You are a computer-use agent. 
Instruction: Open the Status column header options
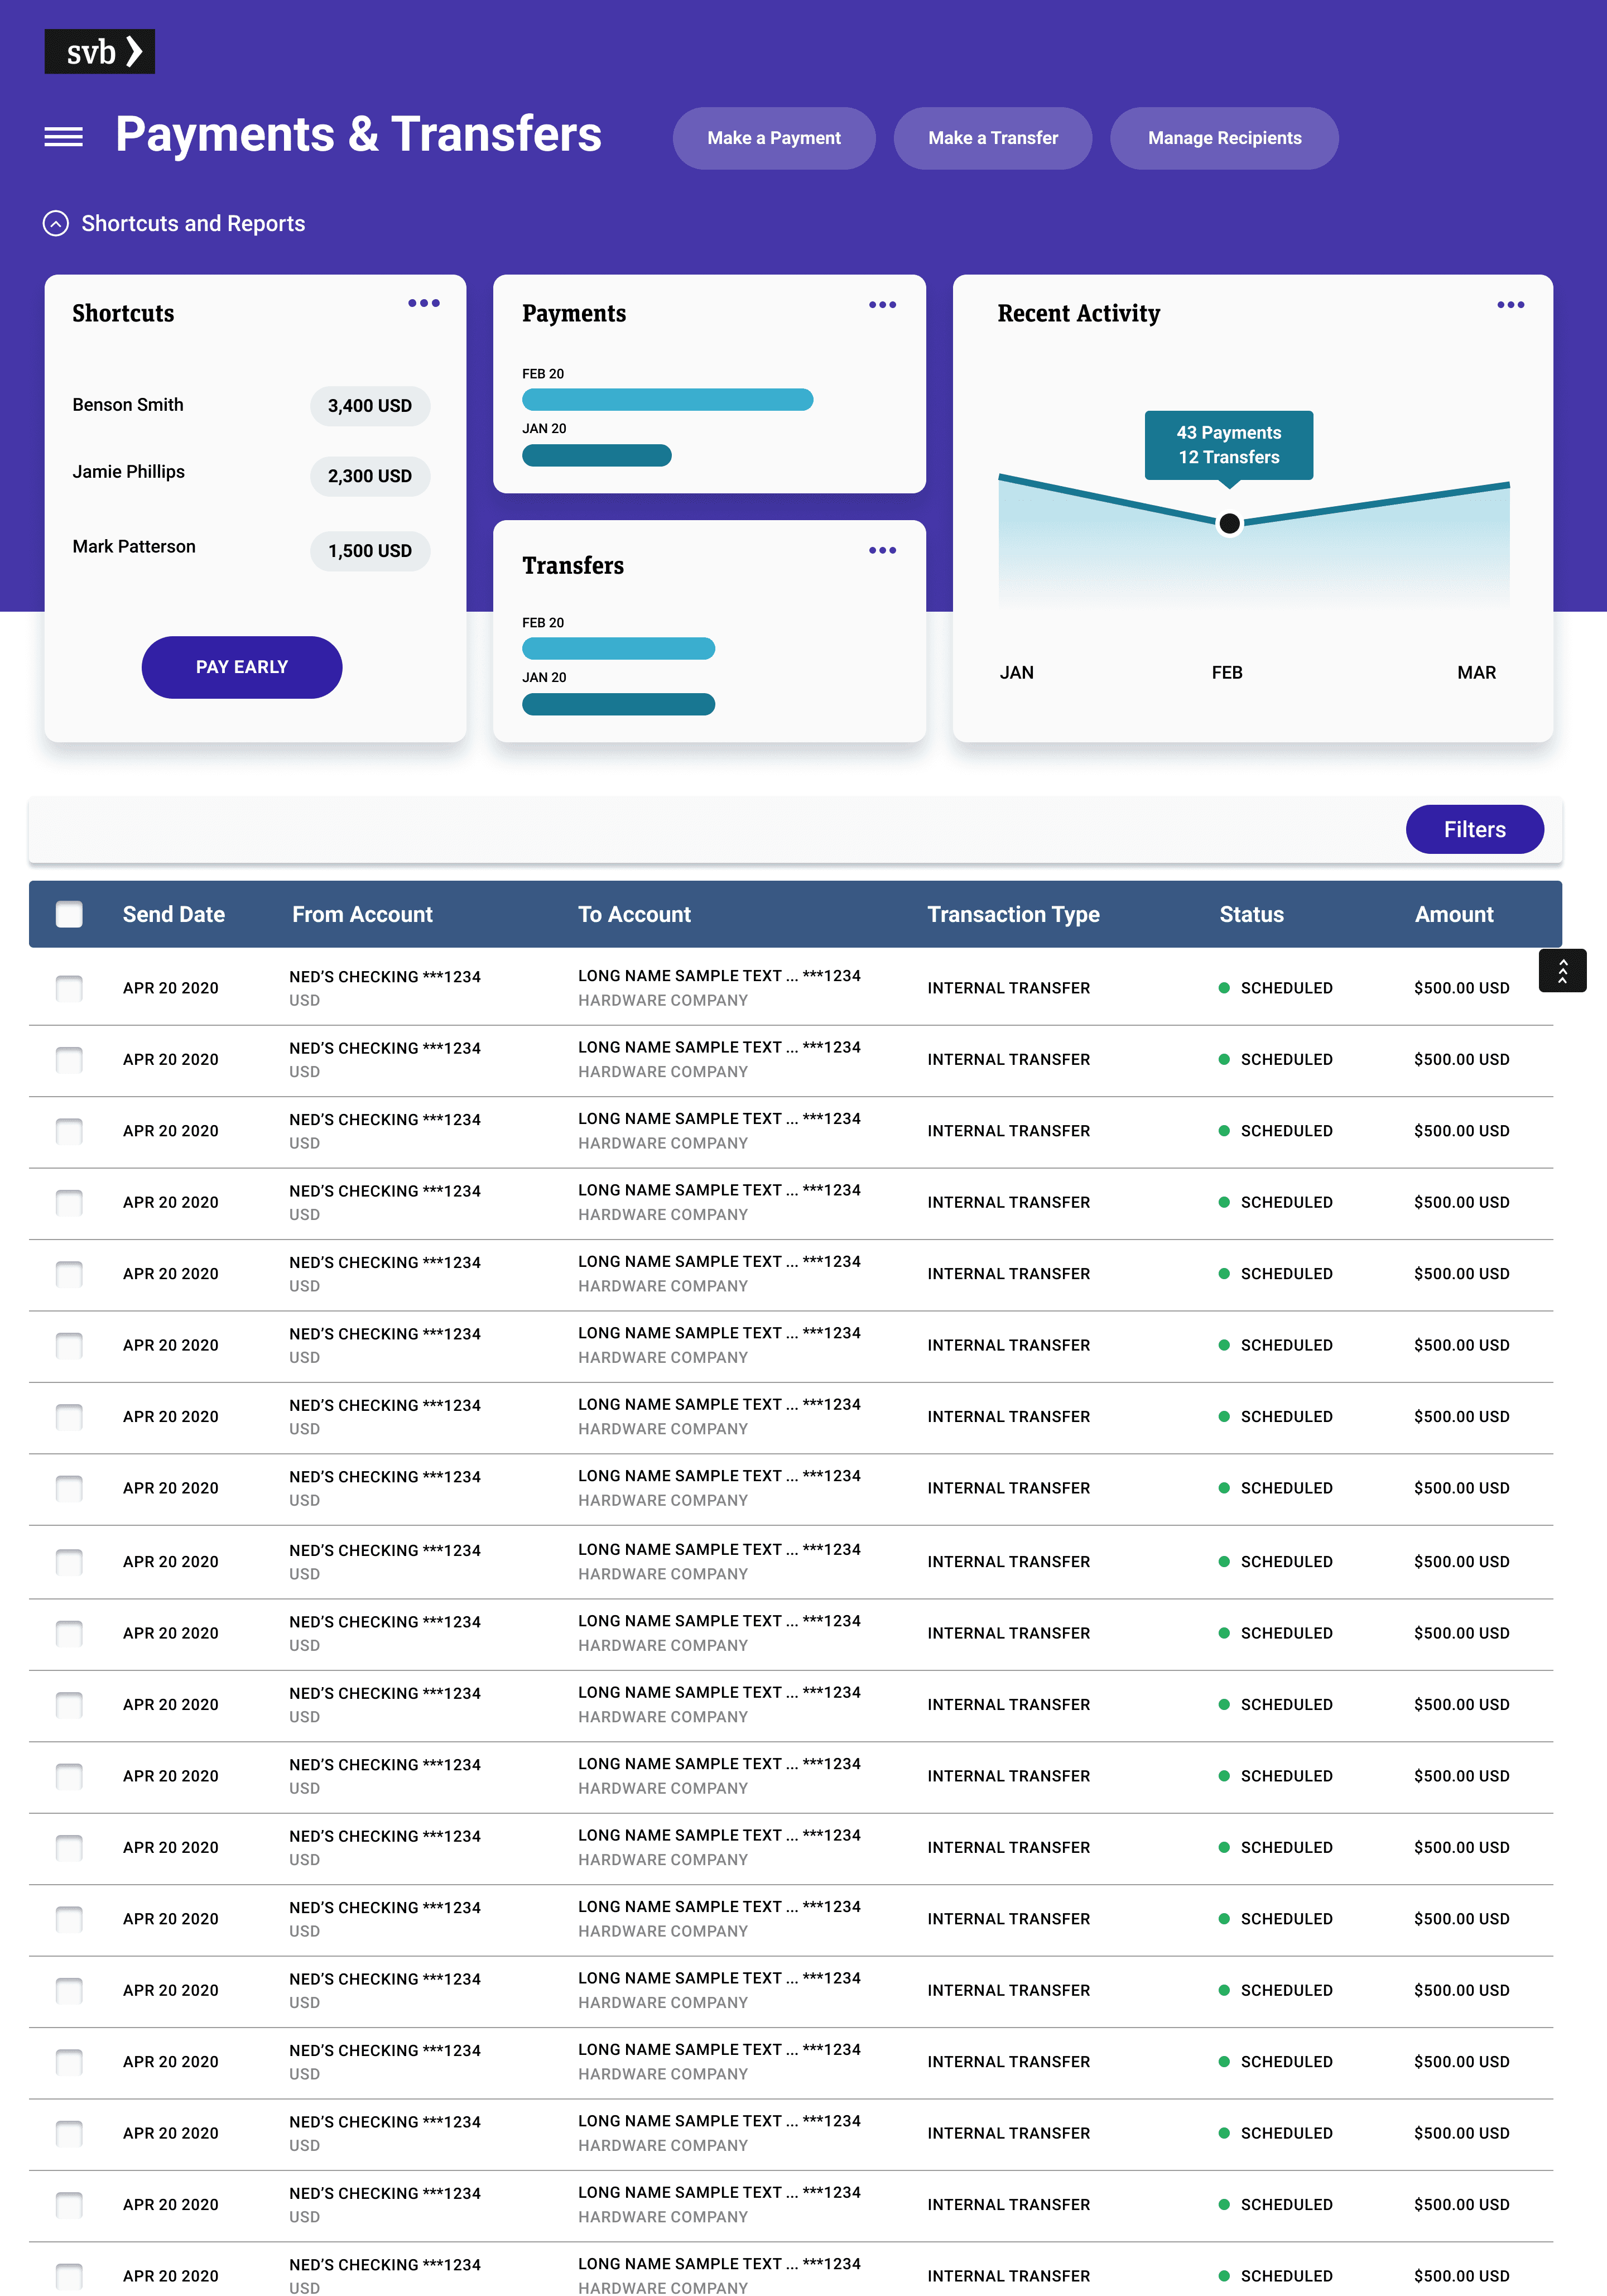(1251, 914)
